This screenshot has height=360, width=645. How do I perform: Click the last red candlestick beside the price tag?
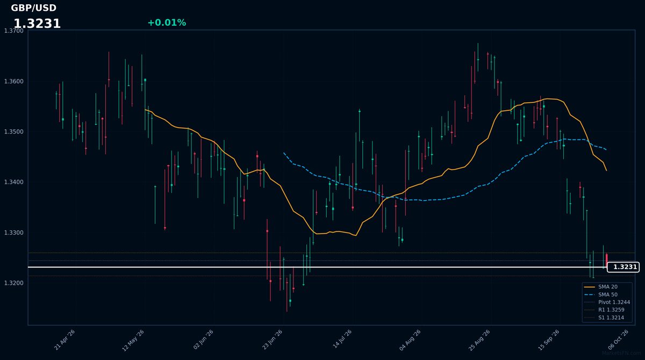tap(607, 260)
